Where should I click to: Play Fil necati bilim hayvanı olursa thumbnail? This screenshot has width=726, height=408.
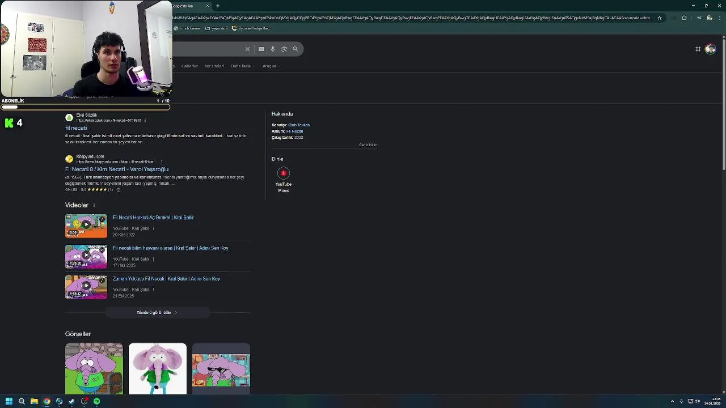click(86, 256)
